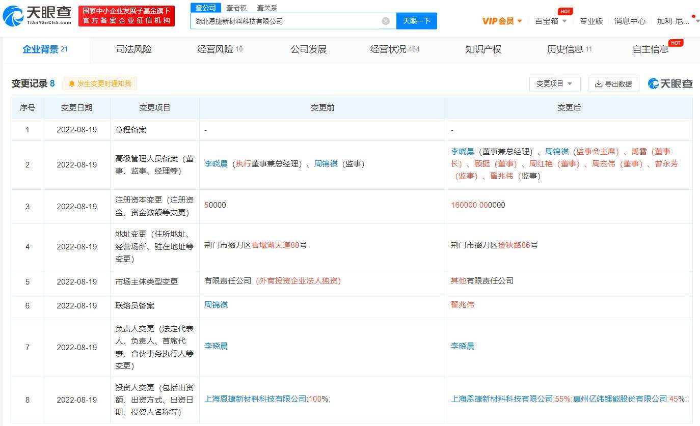Open the 司法风险 tab
Viewport: 700px width, 426px height.
point(133,49)
